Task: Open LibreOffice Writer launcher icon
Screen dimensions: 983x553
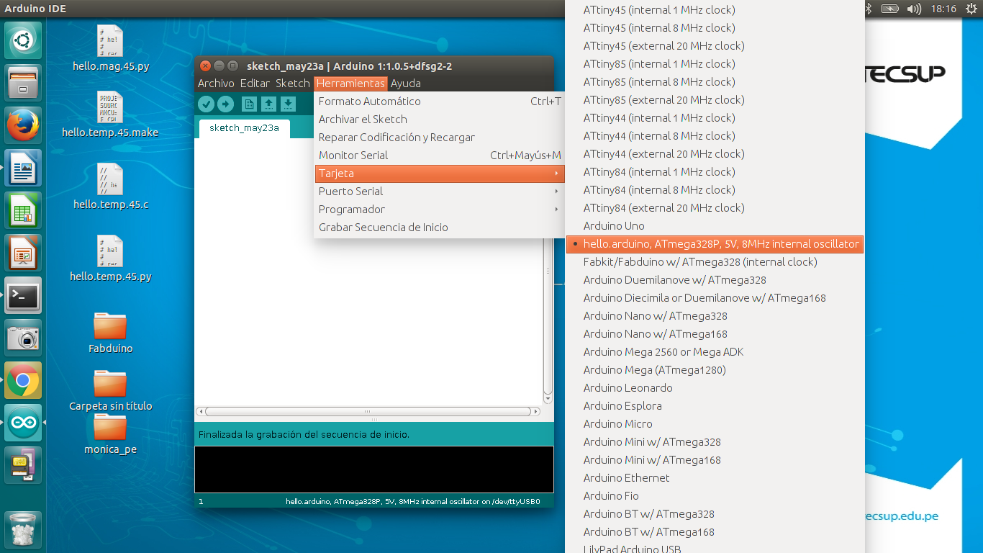Action: click(x=23, y=168)
